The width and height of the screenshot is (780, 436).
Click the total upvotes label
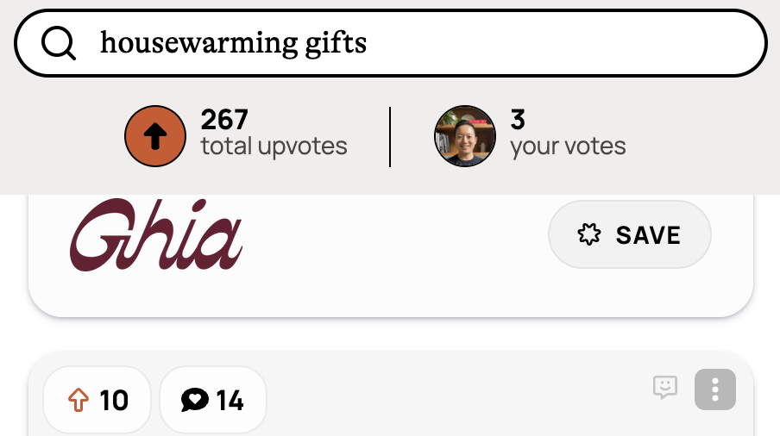pyautogui.click(x=274, y=146)
